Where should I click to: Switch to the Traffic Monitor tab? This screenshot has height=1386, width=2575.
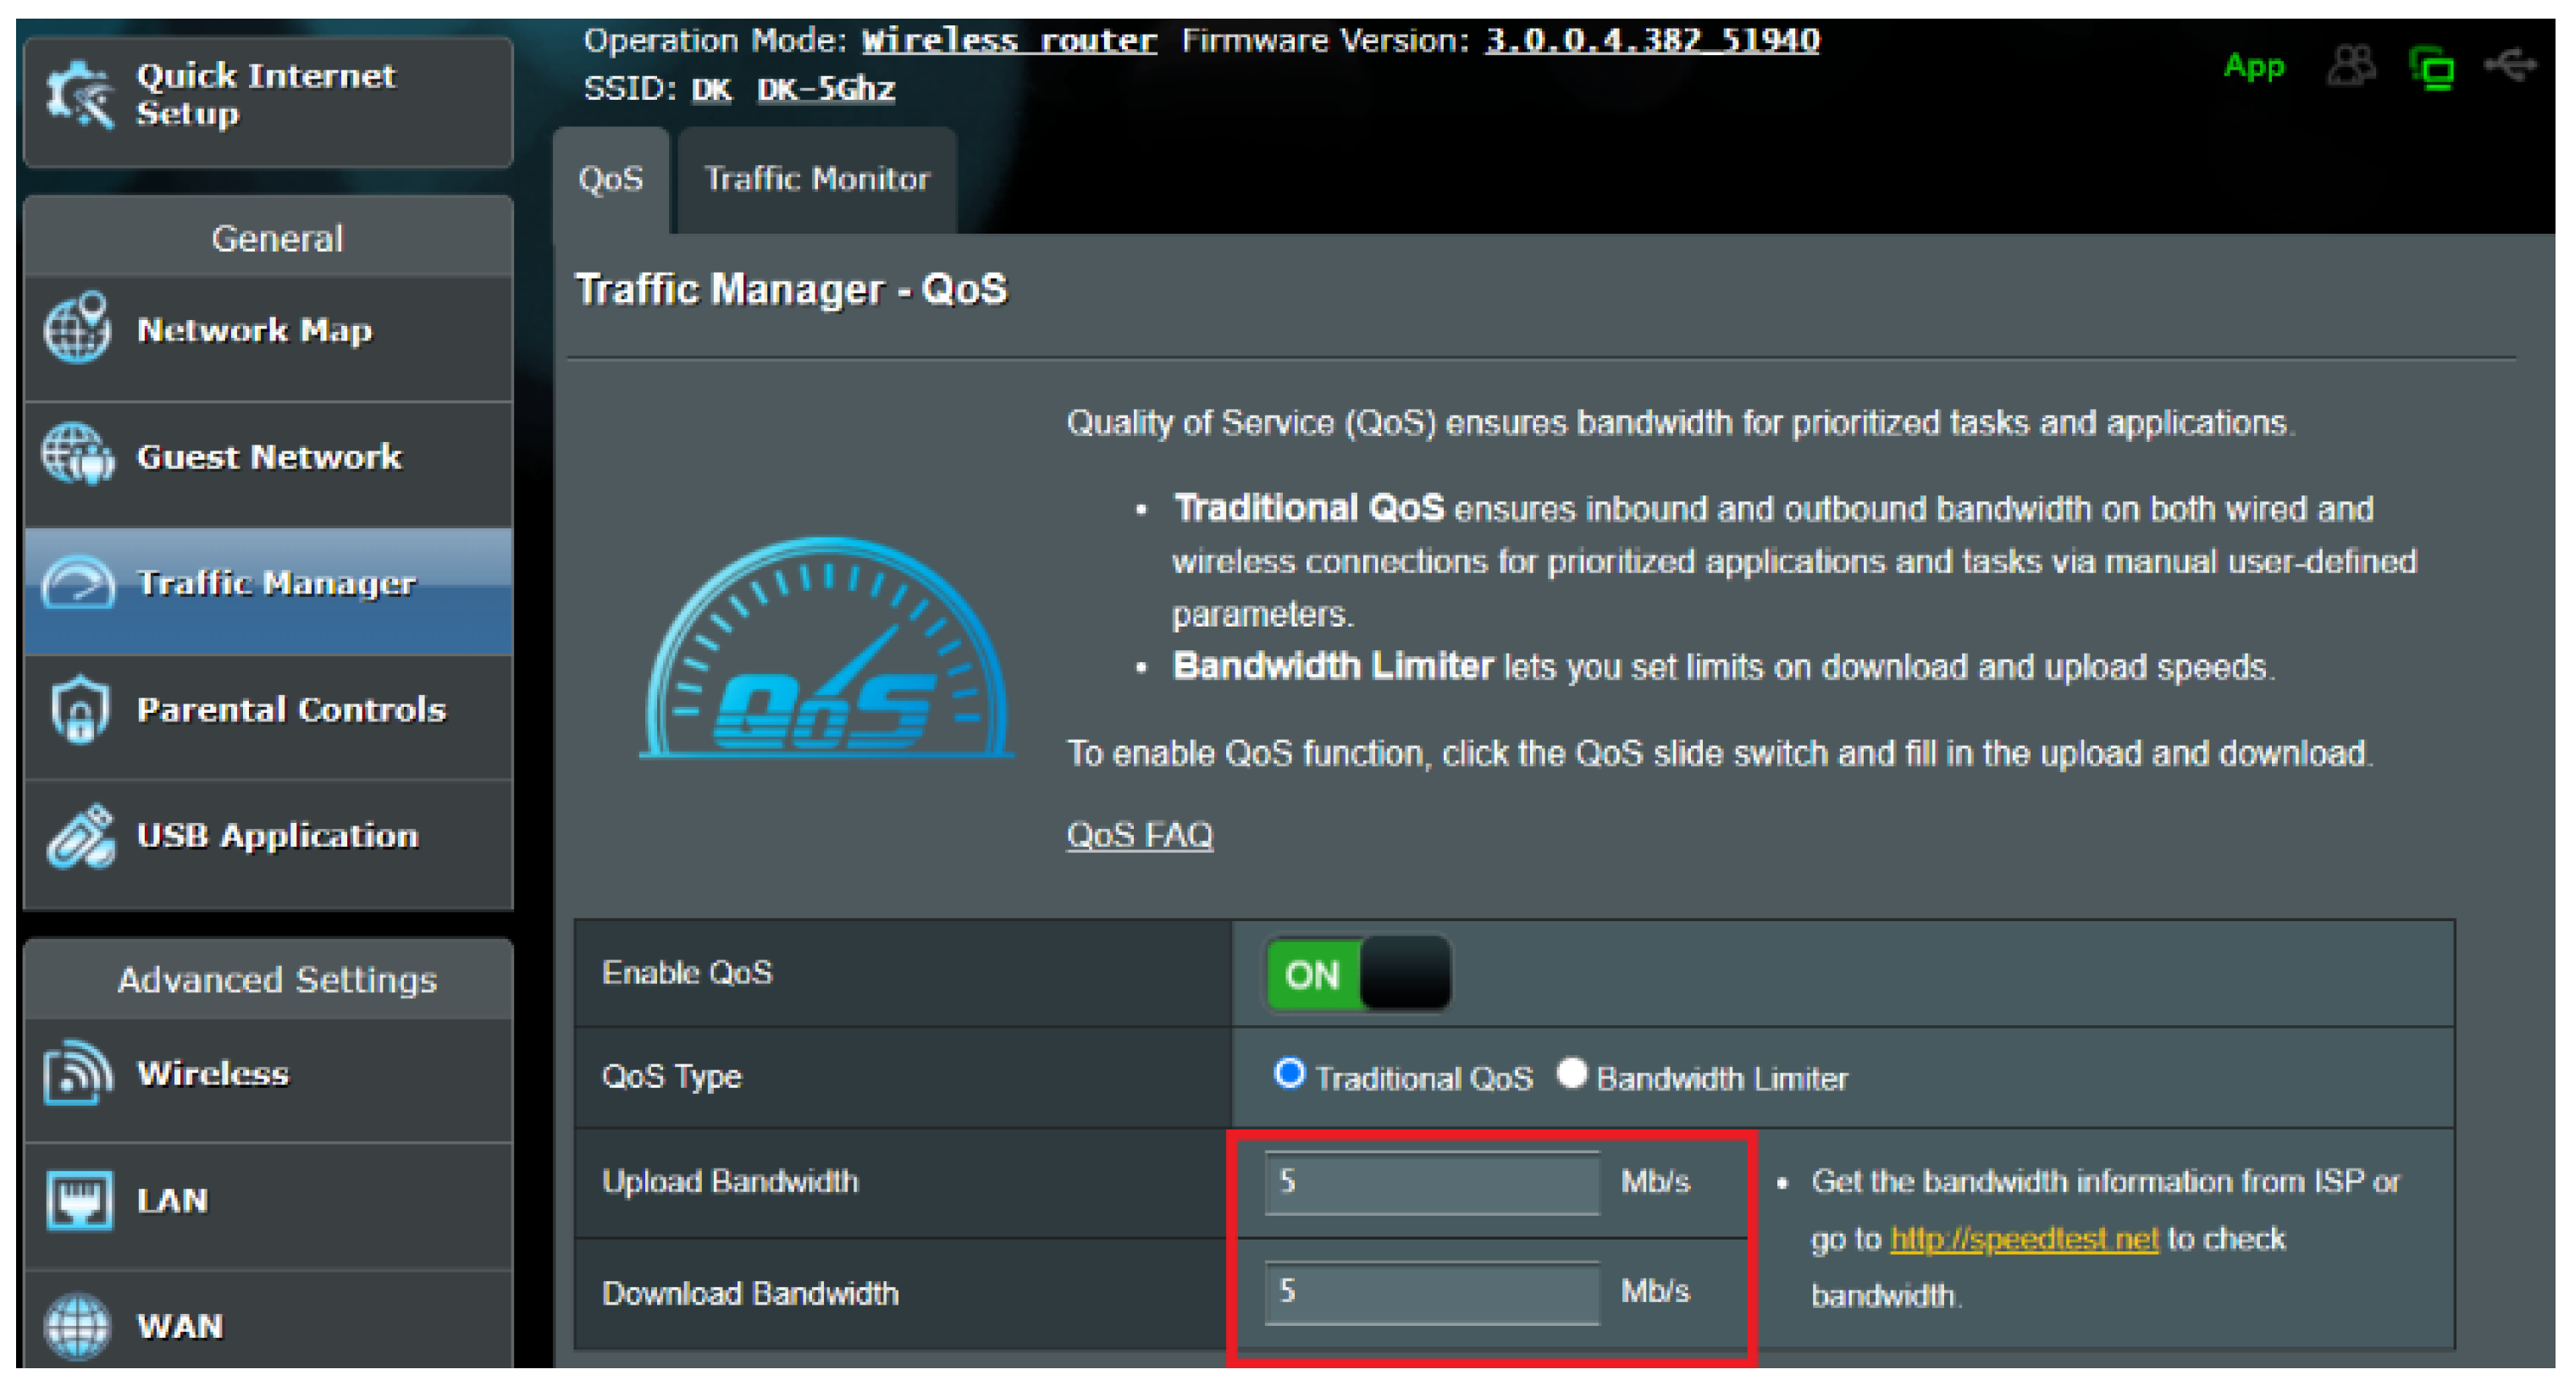pyautogui.click(x=816, y=179)
